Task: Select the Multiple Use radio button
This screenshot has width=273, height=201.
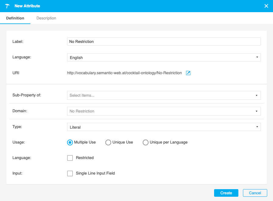Action: point(70,142)
